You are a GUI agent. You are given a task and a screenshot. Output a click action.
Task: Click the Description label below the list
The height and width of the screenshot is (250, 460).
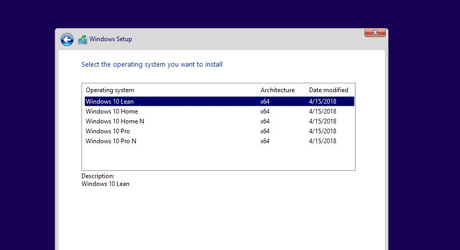coord(98,176)
